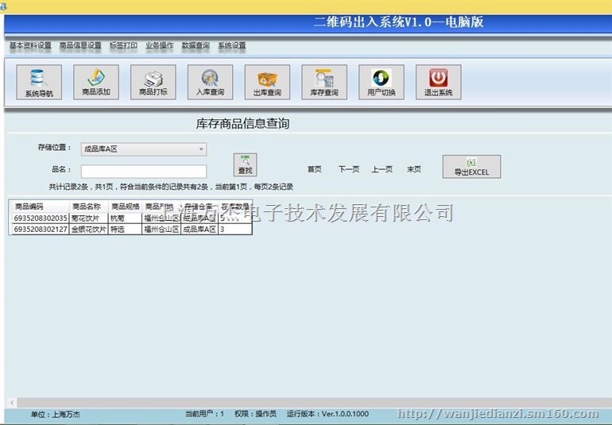Open the 数据查询 menu
The height and width of the screenshot is (425, 612).
196,45
